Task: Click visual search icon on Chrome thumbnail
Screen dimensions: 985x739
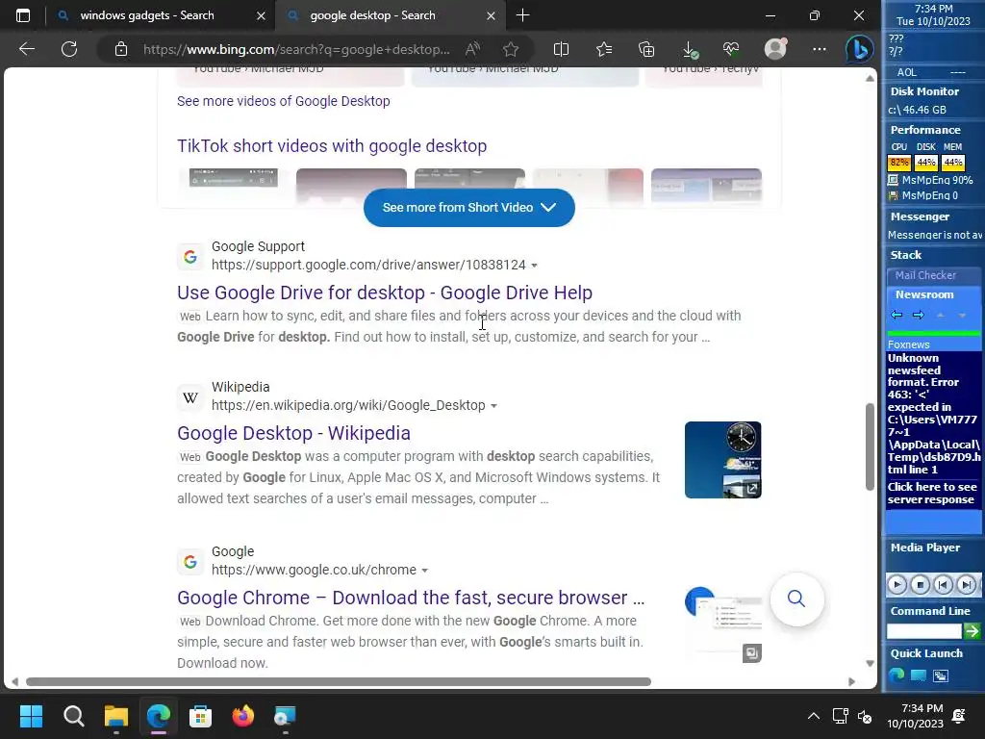Action: pos(752,653)
